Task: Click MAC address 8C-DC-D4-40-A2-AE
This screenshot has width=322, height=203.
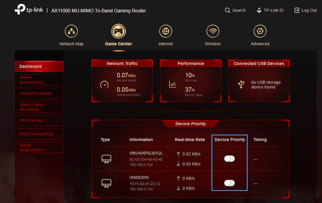Action: click(x=146, y=159)
